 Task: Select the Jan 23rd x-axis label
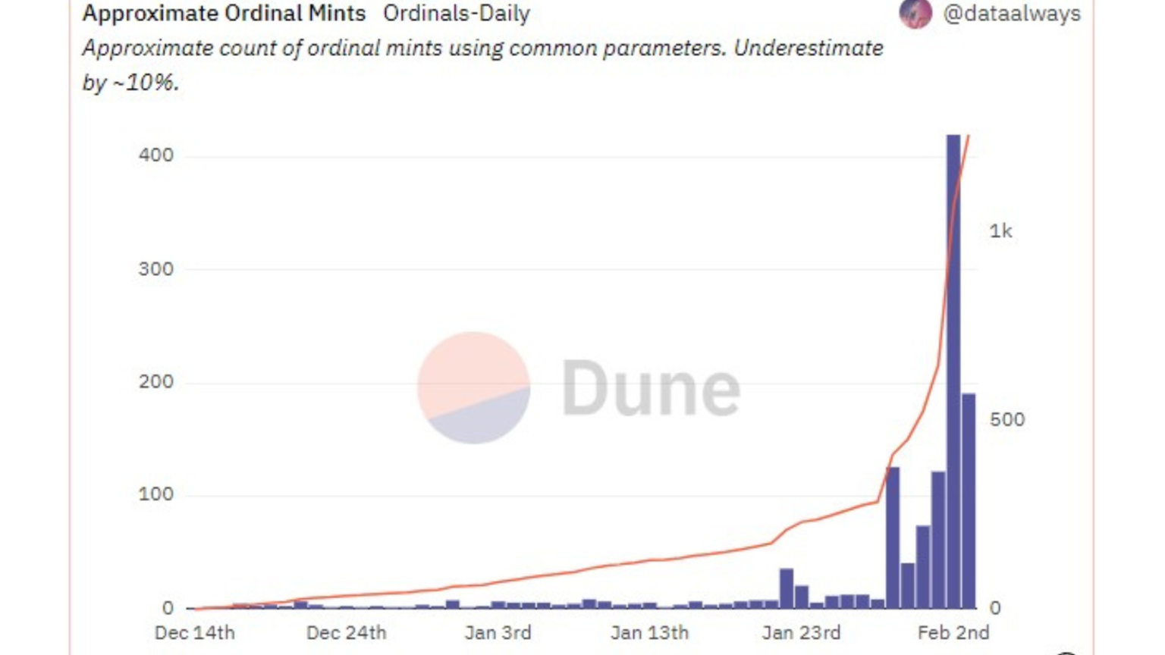tap(801, 632)
